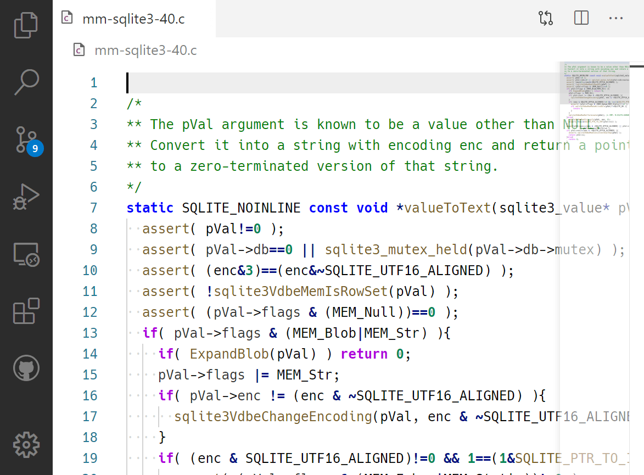Click line number 7 in the gutter
The width and height of the screenshot is (644, 475).
point(93,208)
